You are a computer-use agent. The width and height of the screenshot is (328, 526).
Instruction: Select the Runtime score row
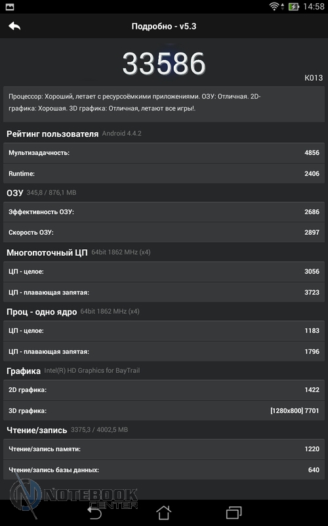(163, 174)
